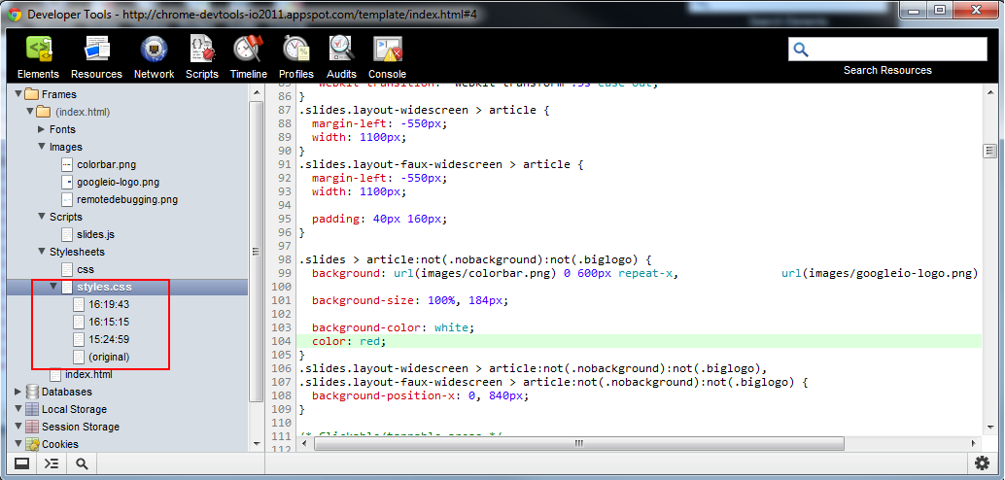Collapse the Stylesheets folder
This screenshot has height=480, width=1005.
(42, 252)
